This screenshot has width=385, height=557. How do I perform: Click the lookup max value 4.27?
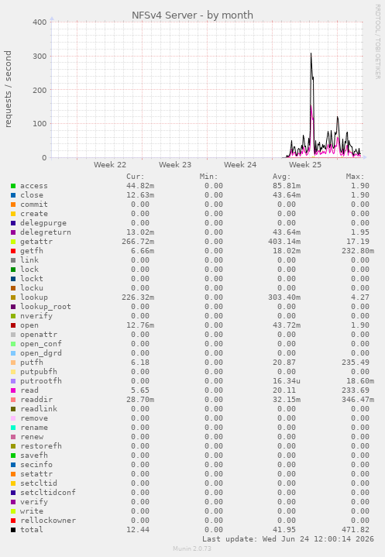pos(360,297)
